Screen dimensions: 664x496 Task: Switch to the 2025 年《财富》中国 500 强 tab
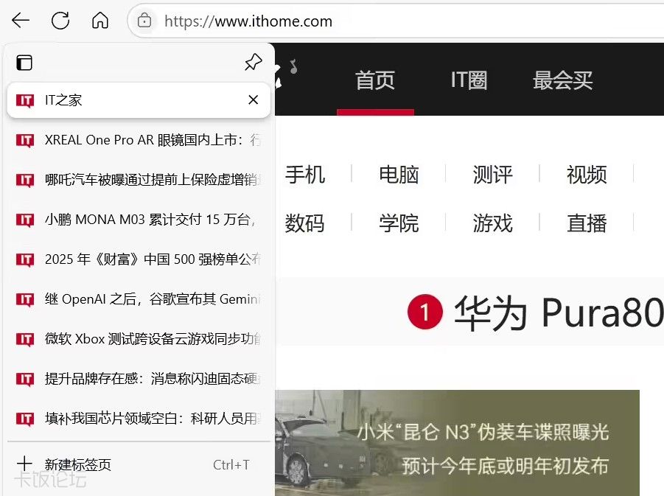[139, 259]
